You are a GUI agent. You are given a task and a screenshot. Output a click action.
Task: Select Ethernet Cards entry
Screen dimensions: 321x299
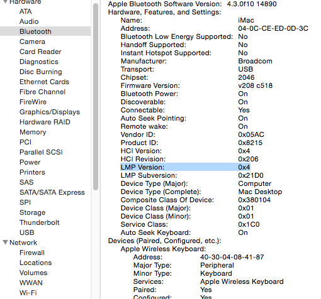(x=44, y=82)
